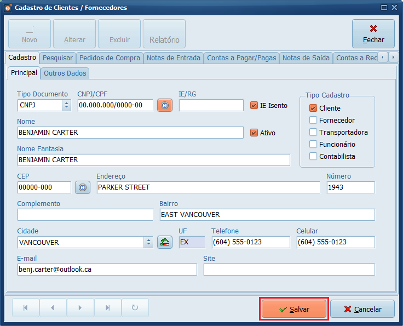Click the E-mail input field

coord(107,270)
